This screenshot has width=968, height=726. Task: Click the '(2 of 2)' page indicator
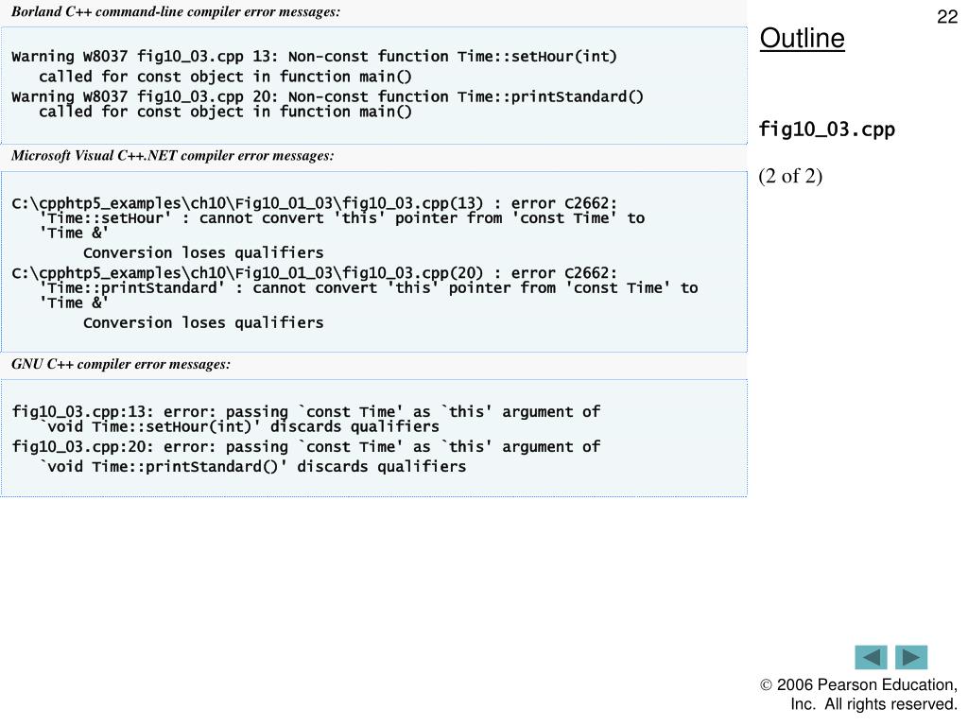click(x=790, y=176)
